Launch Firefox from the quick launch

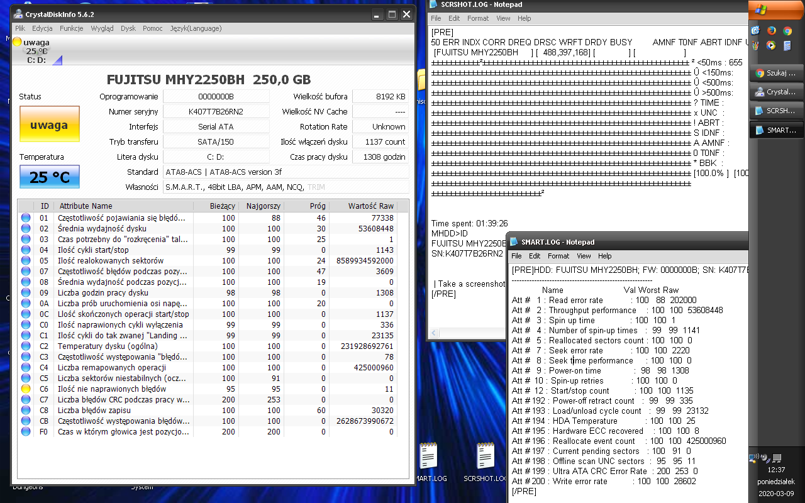(x=771, y=30)
